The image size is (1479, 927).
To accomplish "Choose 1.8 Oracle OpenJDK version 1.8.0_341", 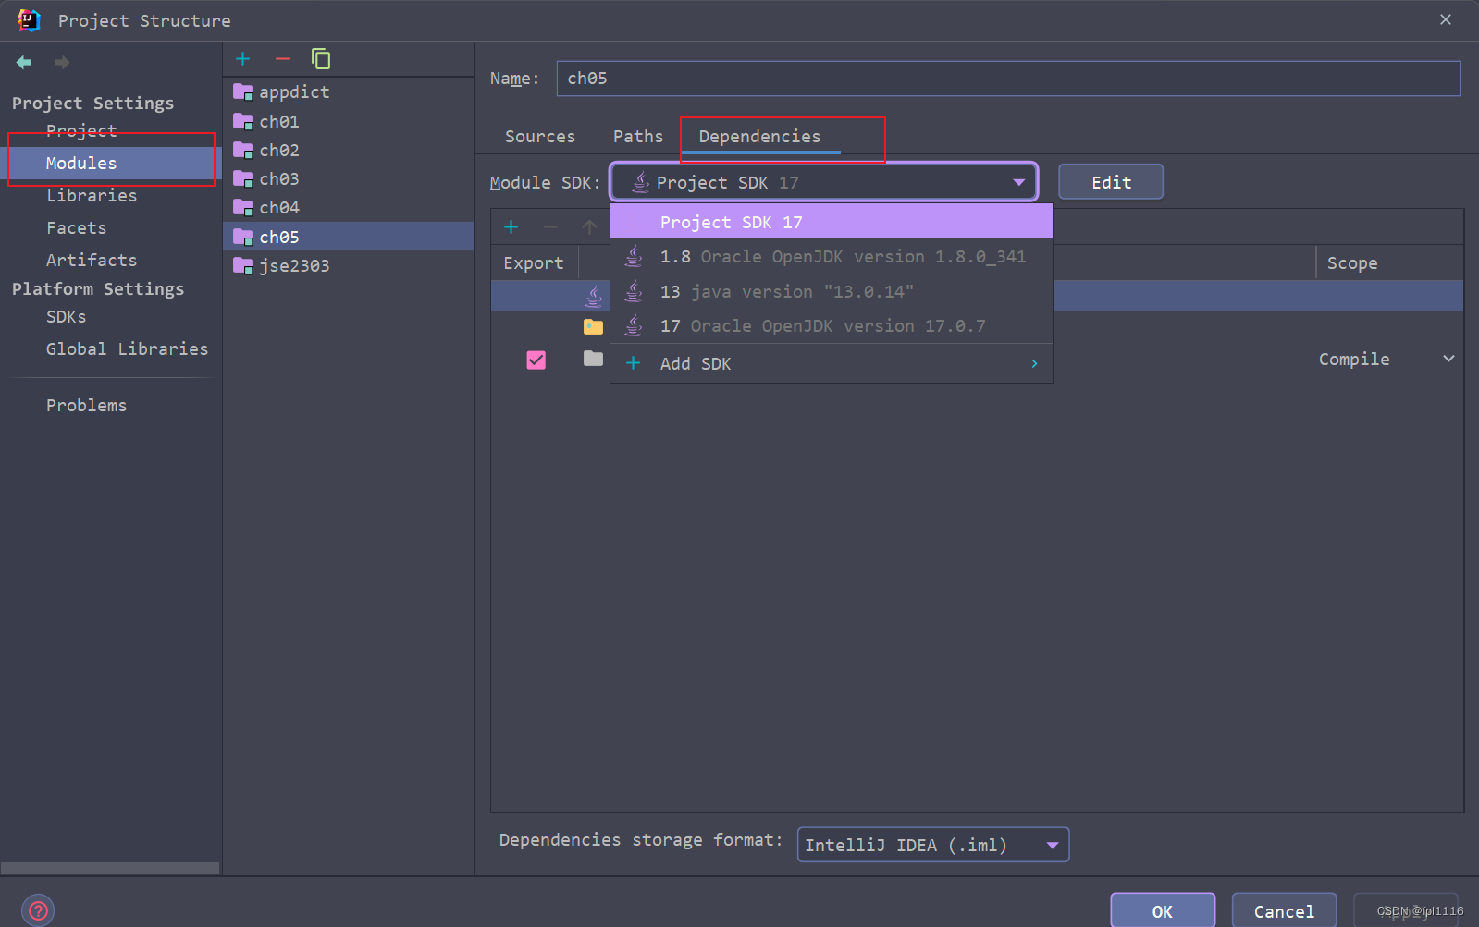I will pyautogui.click(x=832, y=257).
